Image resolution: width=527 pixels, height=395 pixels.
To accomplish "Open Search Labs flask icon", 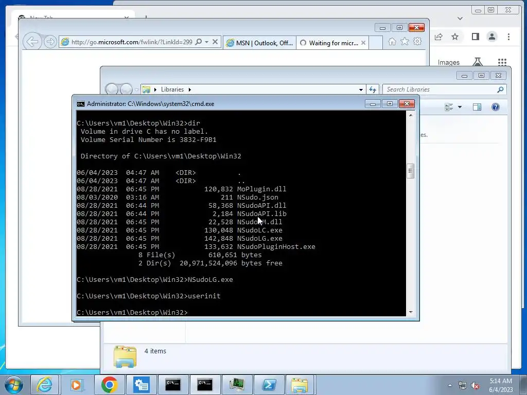I will click(x=477, y=62).
